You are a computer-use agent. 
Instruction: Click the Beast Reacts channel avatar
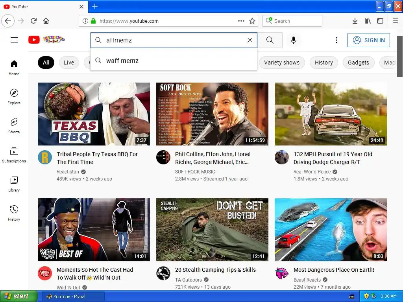point(282,273)
